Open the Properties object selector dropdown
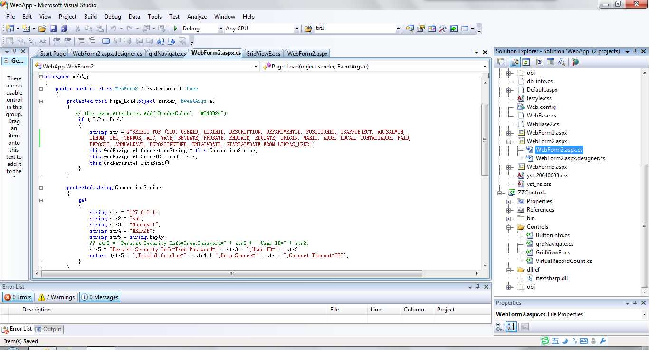The width and height of the screenshot is (649, 350). click(x=644, y=314)
